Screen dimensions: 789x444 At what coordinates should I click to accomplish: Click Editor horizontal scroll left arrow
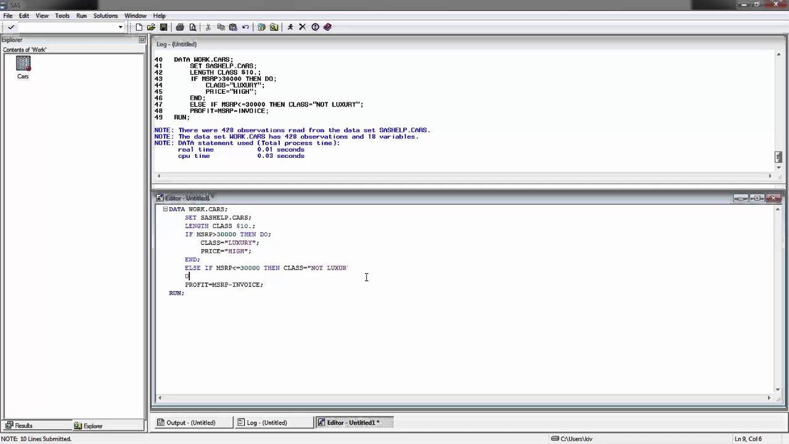pyautogui.click(x=158, y=398)
